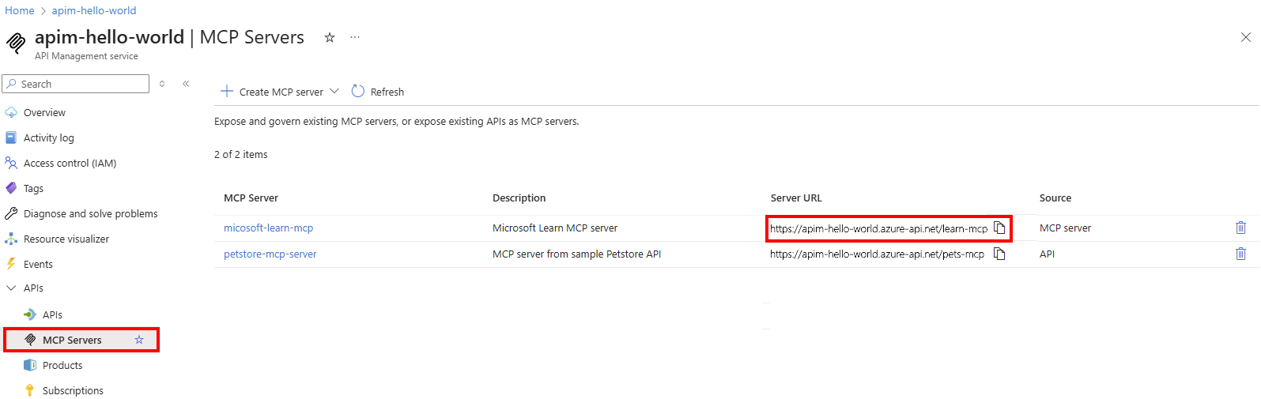Image resolution: width=1261 pixels, height=399 pixels.
Task: Open apim-hello-world breadcrumb link
Action: [94, 10]
